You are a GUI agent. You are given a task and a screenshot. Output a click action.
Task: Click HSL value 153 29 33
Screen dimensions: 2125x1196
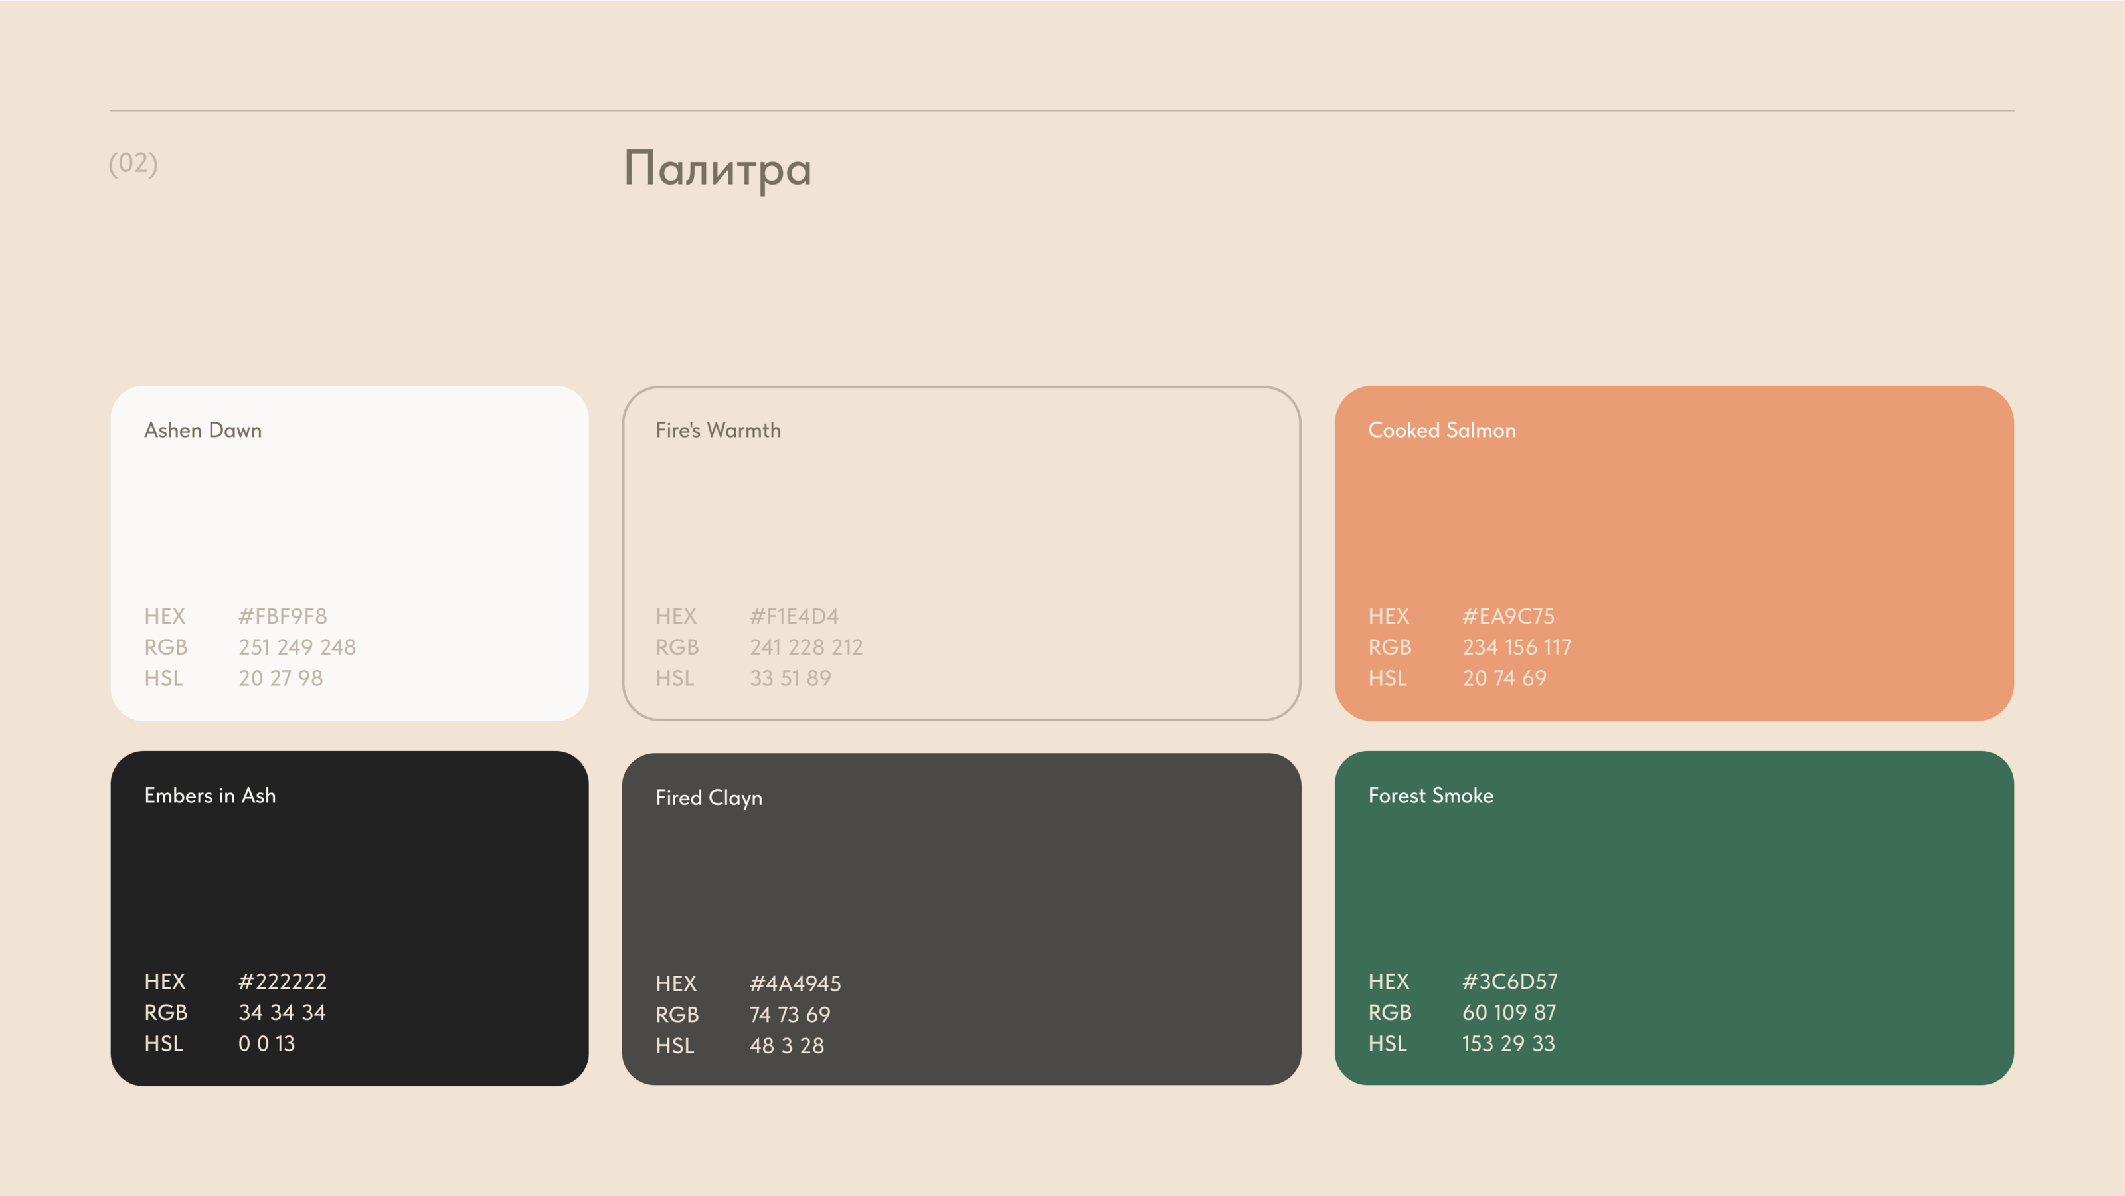1508,1043
